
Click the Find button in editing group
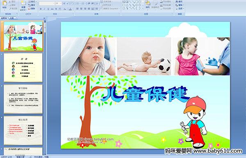[179, 2]
